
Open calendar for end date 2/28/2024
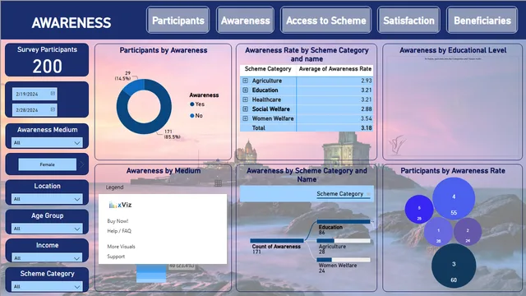pos(53,109)
